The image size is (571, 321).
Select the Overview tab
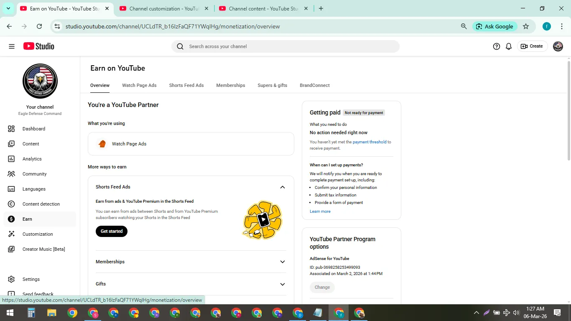(100, 85)
